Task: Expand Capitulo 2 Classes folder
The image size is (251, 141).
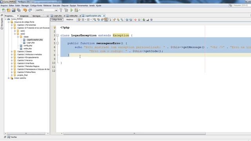Action: click(x=12, y=51)
